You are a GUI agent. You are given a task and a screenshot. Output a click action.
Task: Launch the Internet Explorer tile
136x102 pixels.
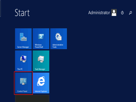tap(41, 83)
